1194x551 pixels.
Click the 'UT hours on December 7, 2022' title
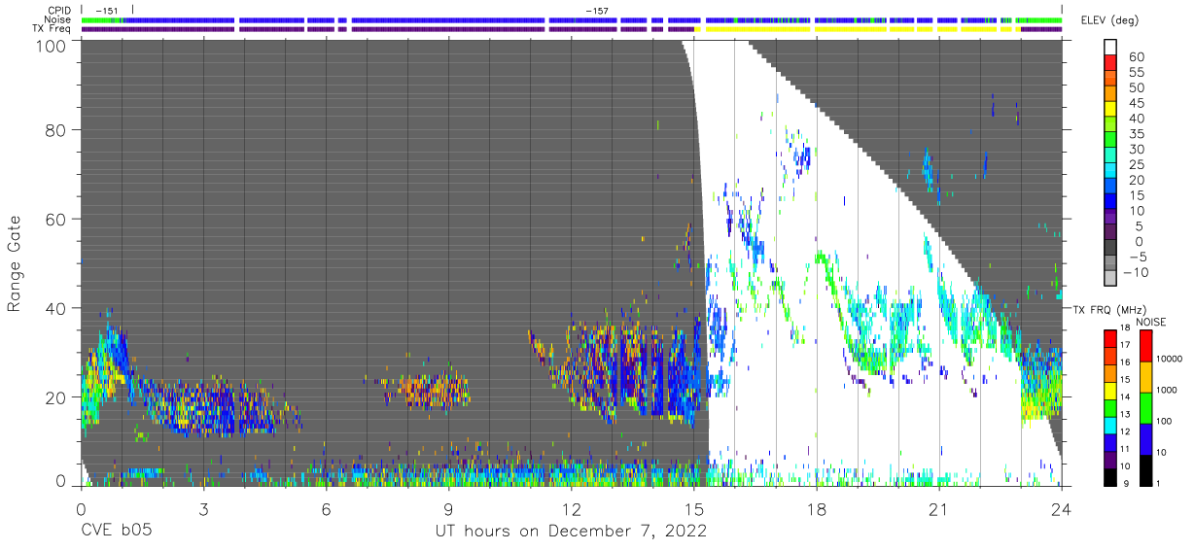[570, 532]
